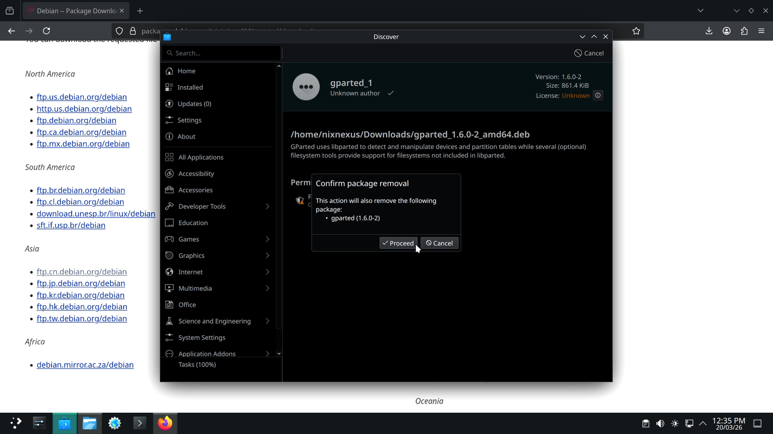Click volume icon in system tray
Viewport: 773px width, 434px height.
tap(660, 423)
